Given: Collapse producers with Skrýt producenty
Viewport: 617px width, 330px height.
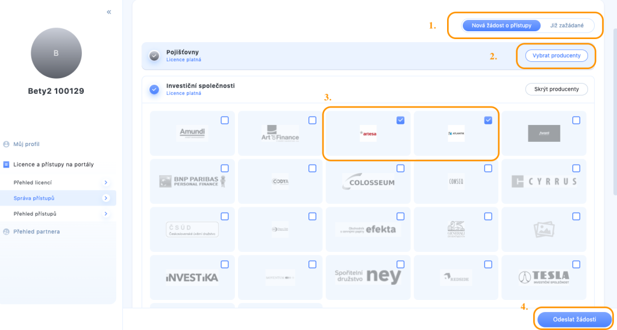Looking at the screenshot, I should (x=556, y=89).
